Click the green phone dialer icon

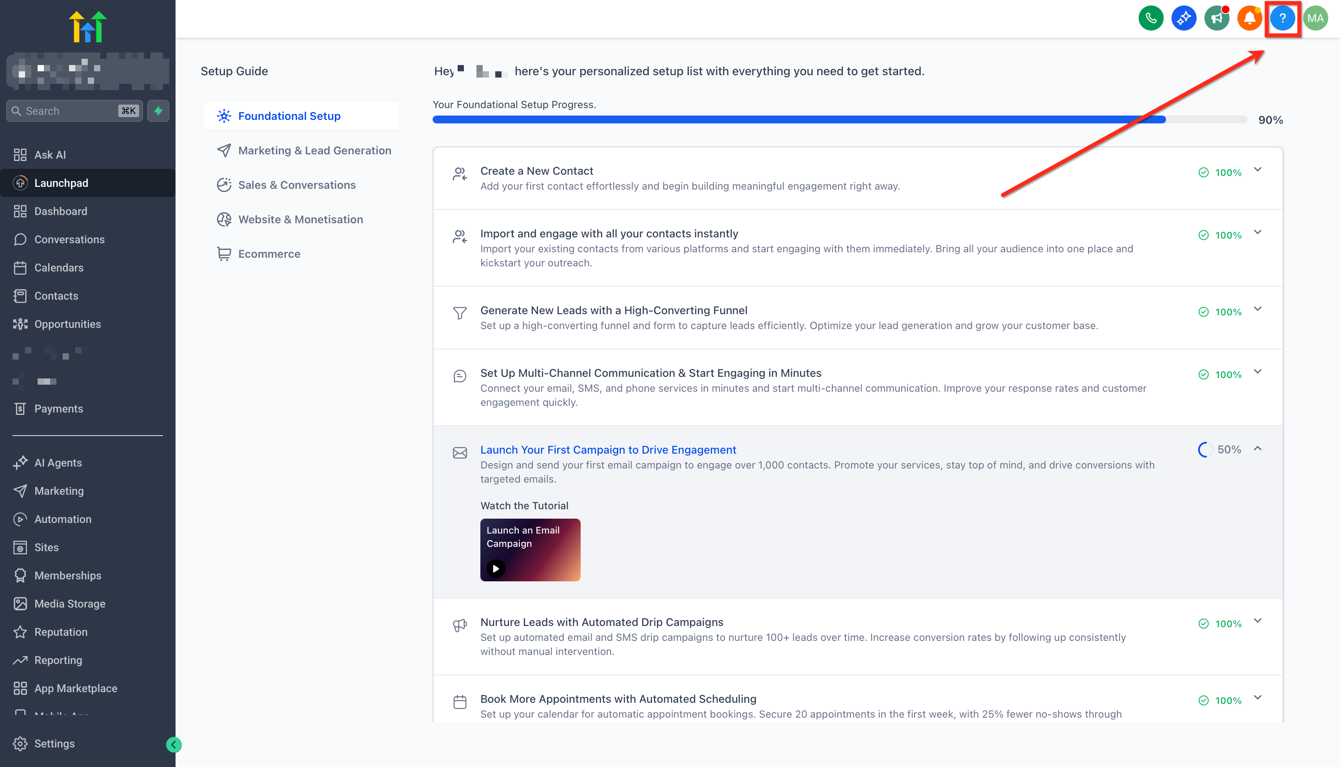[x=1151, y=18]
